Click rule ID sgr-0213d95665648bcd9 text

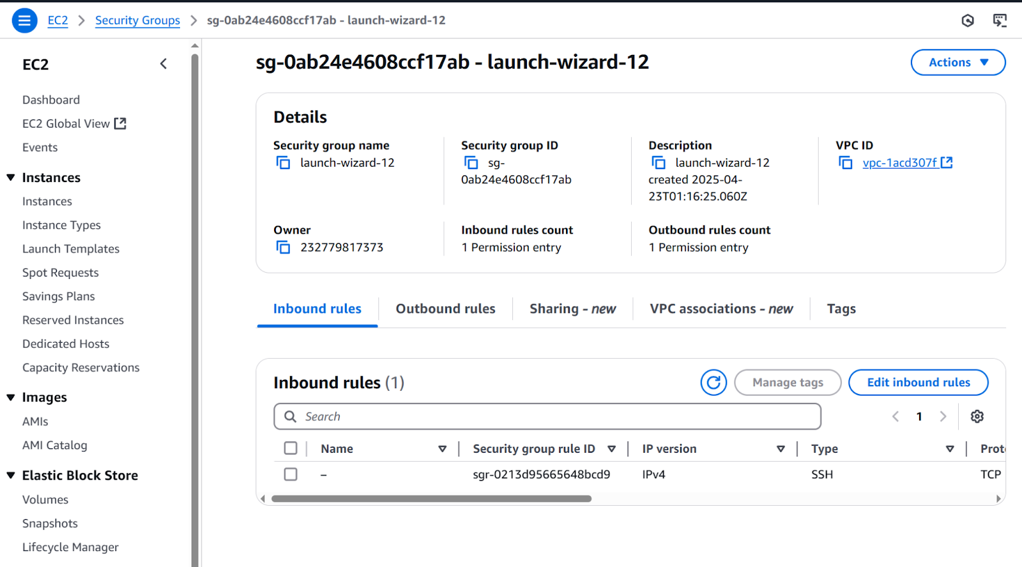pos(542,474)
